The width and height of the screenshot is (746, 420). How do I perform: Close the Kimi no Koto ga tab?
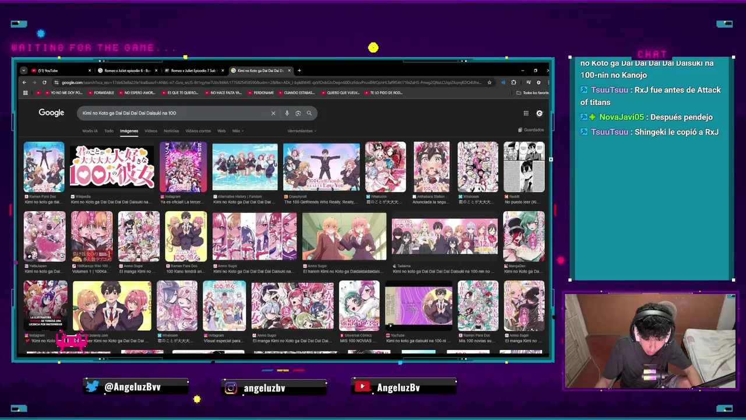click(x=289, y=71)
